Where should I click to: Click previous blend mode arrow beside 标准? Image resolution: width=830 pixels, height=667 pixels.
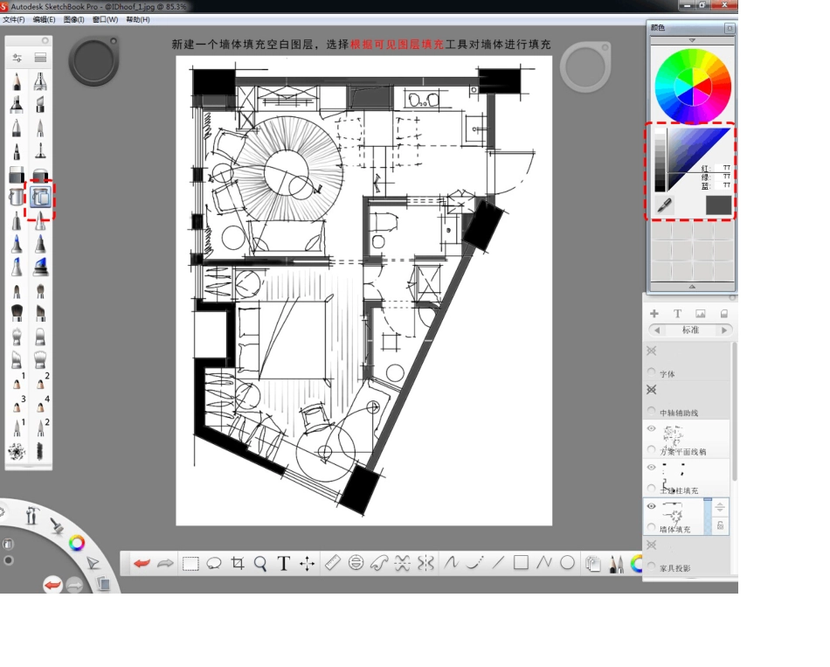pyautogui.click(x=657, y=330)
